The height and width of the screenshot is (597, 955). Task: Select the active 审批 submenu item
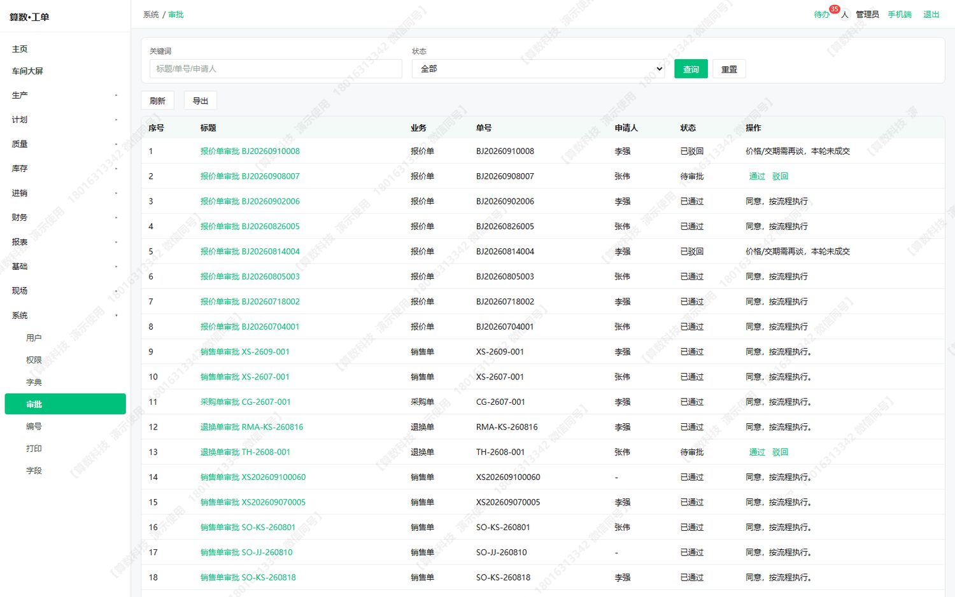click(x=65, y=404)
